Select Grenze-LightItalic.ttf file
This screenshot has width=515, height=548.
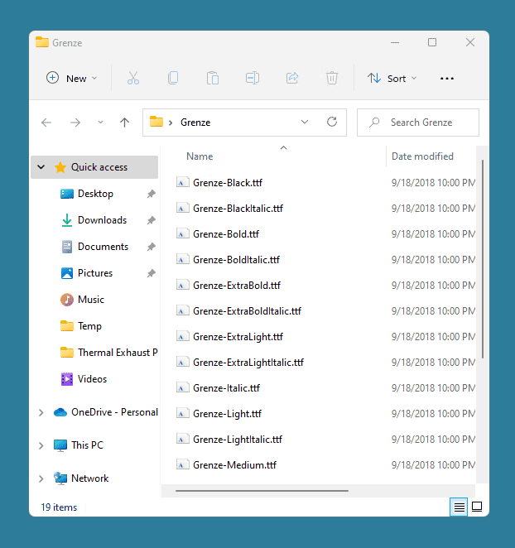click(238, 440)
